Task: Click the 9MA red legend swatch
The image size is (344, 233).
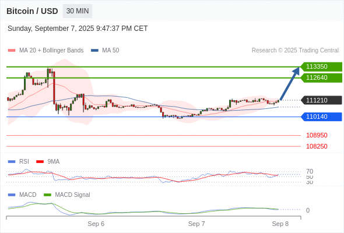Action: tap(40, 162)
